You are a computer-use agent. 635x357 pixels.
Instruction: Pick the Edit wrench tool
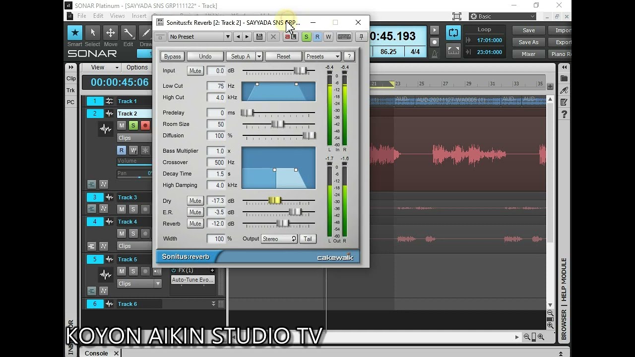(128, 33)
